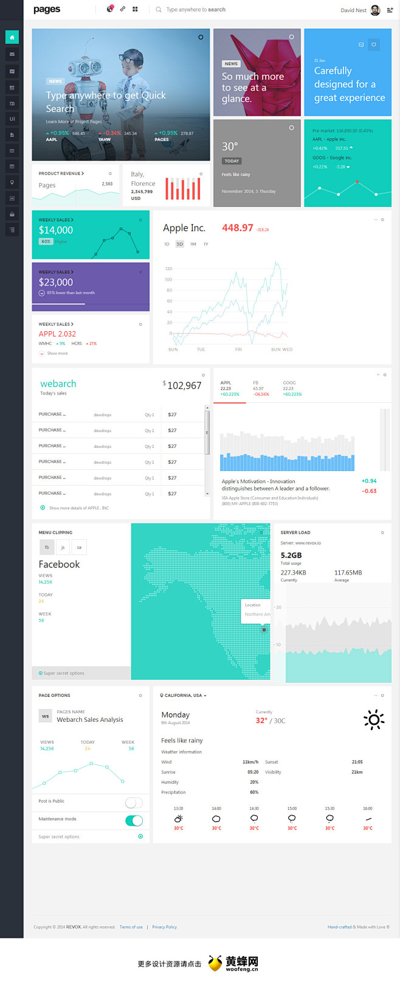The height and width of the screenshot is (992, 400).
Task: Open the map pin sidebar icon
Action: click(12, 182)
